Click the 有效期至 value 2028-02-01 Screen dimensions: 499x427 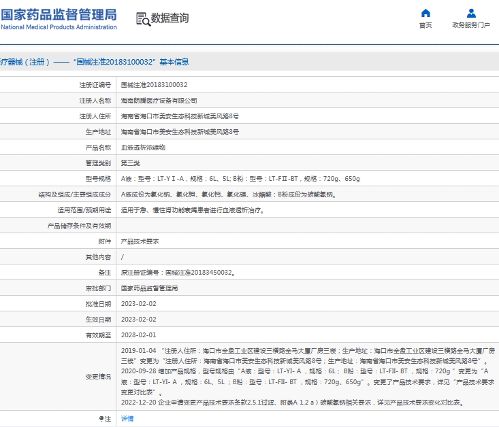coord(138,335)
